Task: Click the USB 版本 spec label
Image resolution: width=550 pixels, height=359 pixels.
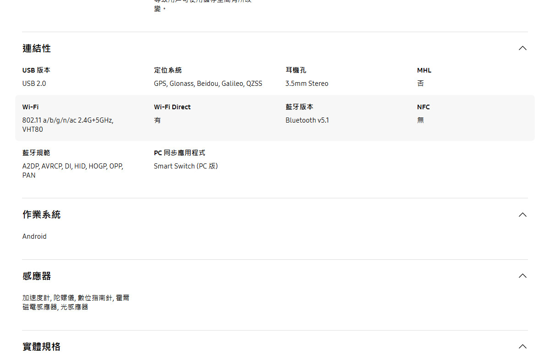Action: point(36,70)
